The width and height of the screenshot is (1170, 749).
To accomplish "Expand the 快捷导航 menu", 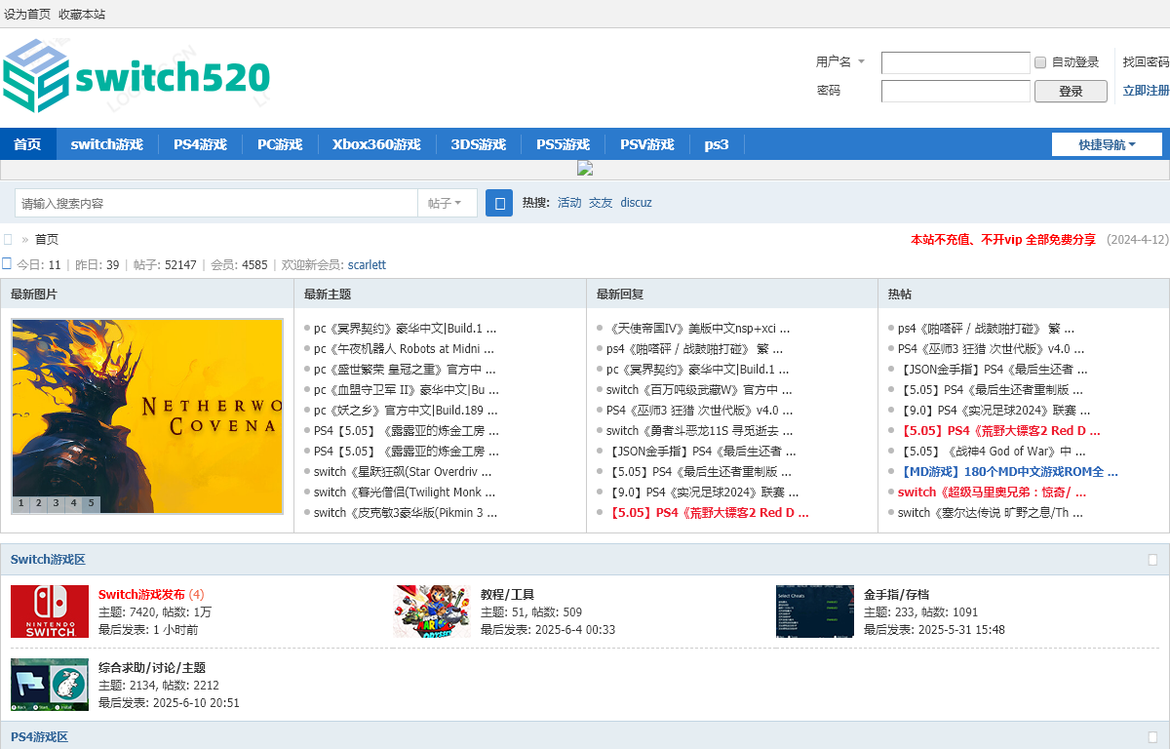I will 1107,144.
